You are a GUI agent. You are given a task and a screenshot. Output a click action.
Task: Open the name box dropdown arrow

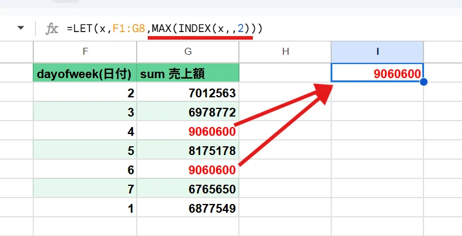click(x=20, y=28)
